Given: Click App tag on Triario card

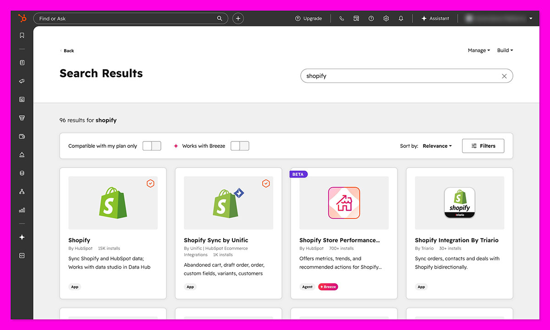Looking at the screenshot, I should [x=421, y=287].
